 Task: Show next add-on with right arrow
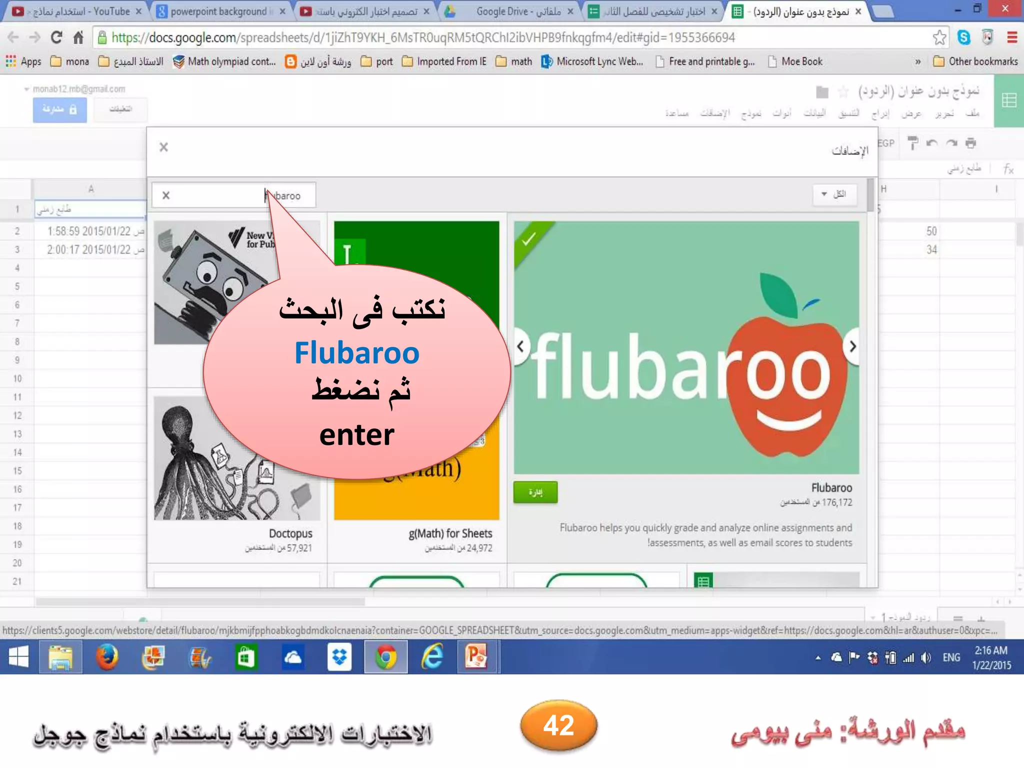coord(852,346)
